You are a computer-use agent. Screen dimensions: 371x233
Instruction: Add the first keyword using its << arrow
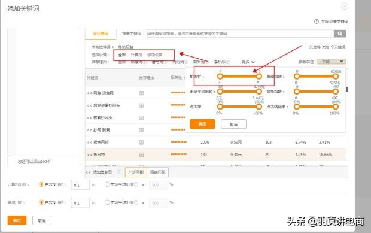(x=89, y=93)
